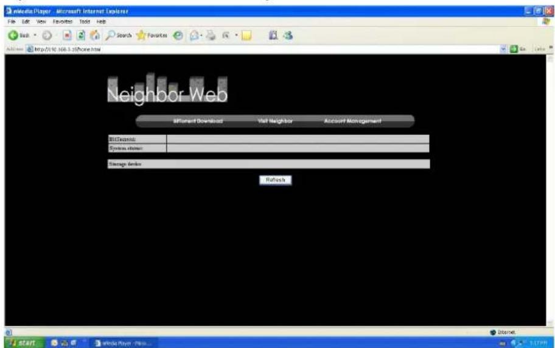Open the Visit Neighbor nav link
This screenshot has height=348, width=555.
coord(275,121)
